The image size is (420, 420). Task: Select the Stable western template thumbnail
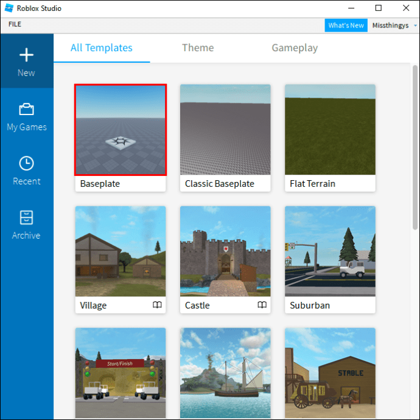tap(330, 373)
